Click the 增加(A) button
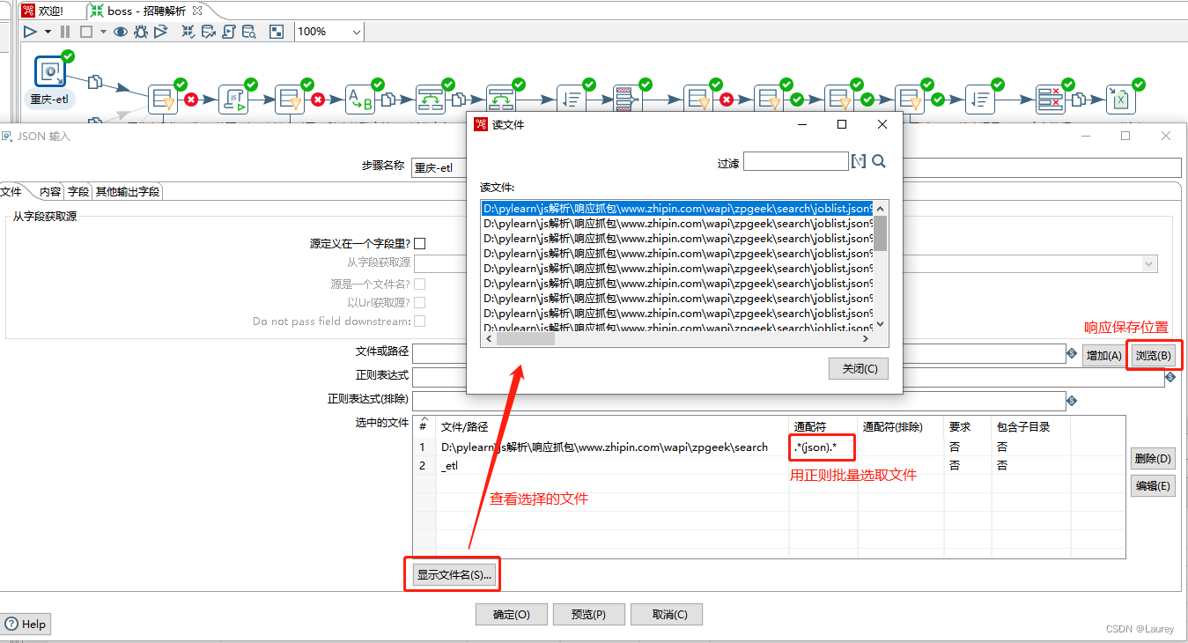1188x643 pixels. click(x=1103, y=356)
